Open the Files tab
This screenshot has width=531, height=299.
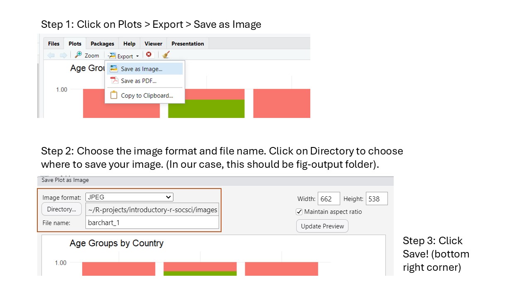(x=54, y=44)
